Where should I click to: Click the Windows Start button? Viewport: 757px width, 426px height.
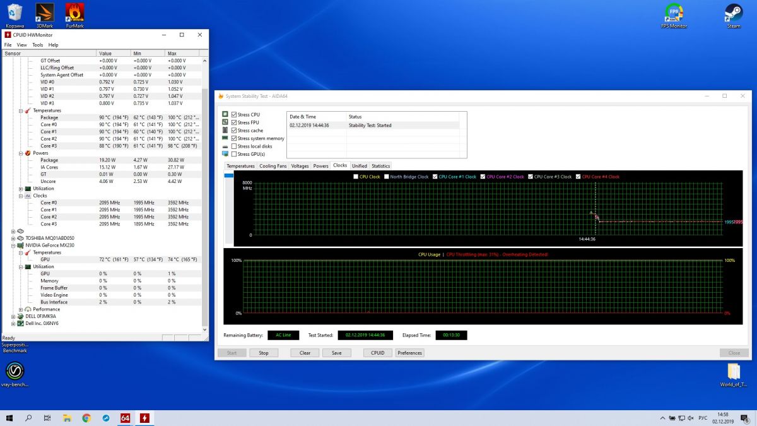(x=9, y=418)
